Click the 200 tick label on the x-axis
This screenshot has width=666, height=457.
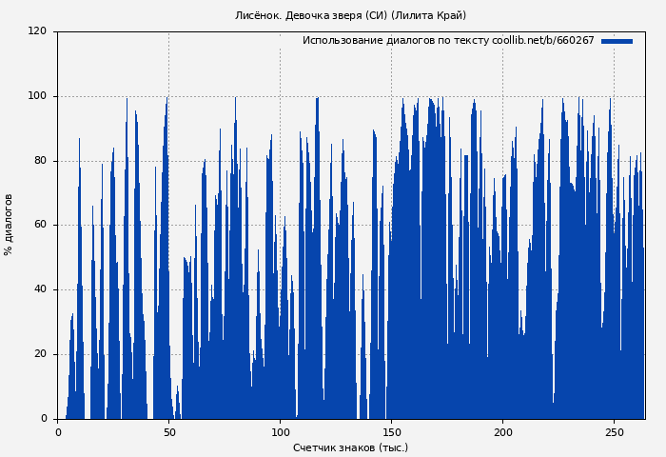point(502,432)
